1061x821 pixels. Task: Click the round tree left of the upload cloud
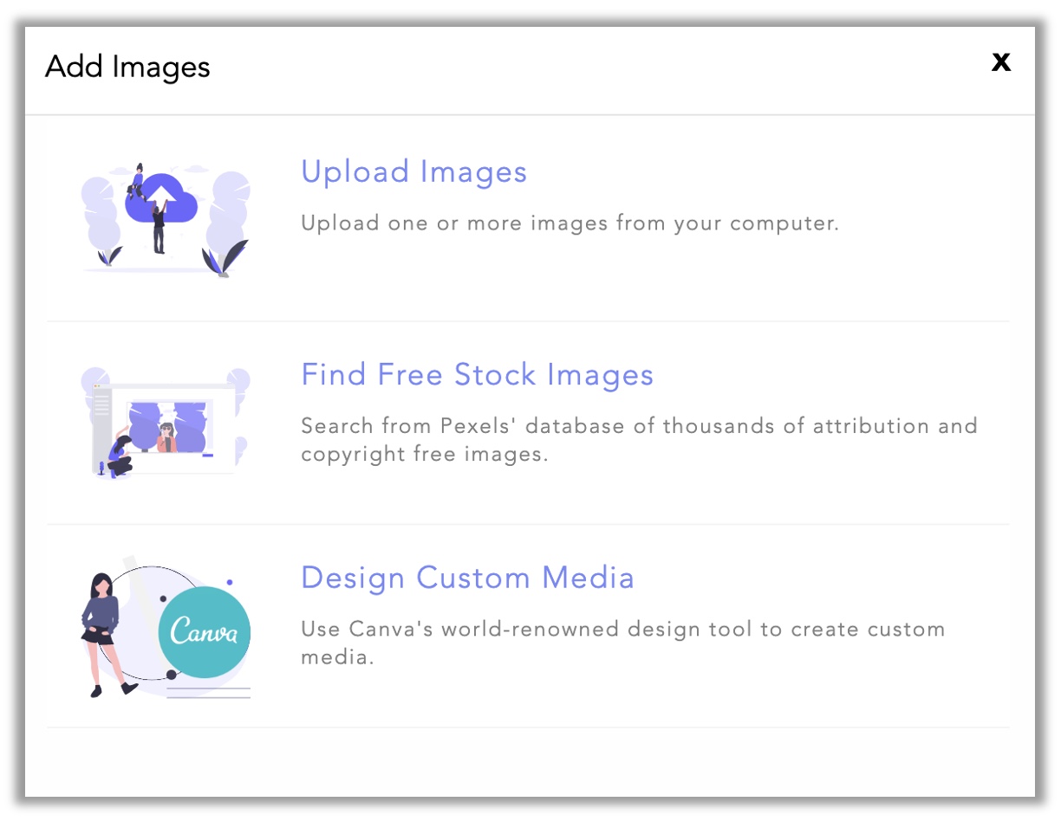click(x=99, y=208)
